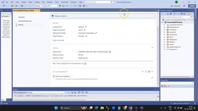This screenshot has width=198, height=111.
Task: Expand the Migrations folder node
Action: pyautogui.click(x=164, y=39)
